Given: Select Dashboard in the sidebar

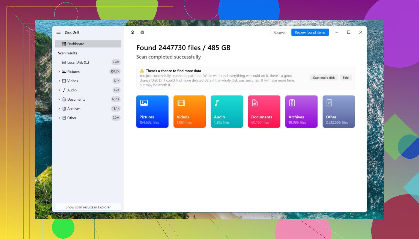Looking at the screenshot, I should pyautogui.click(x=88, y=44).
